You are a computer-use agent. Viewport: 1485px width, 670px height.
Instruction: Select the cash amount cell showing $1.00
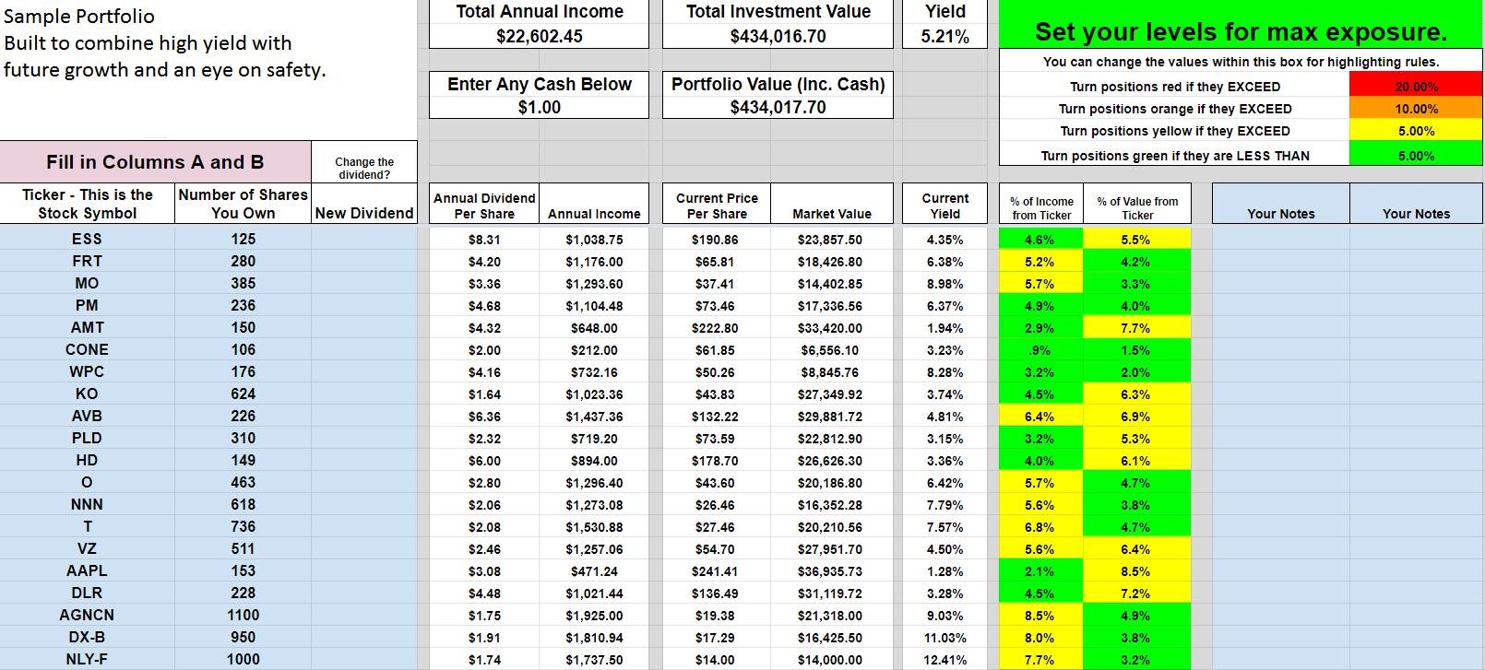tap(539, 107)
